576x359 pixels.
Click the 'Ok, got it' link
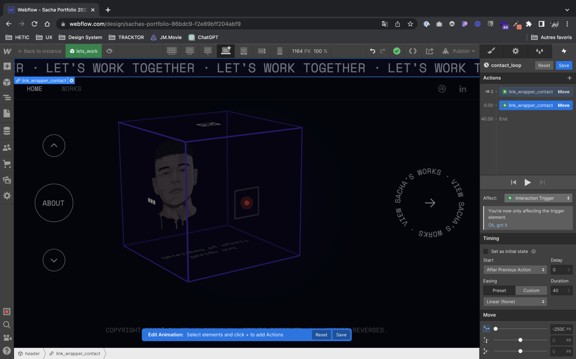coord(498,225)
